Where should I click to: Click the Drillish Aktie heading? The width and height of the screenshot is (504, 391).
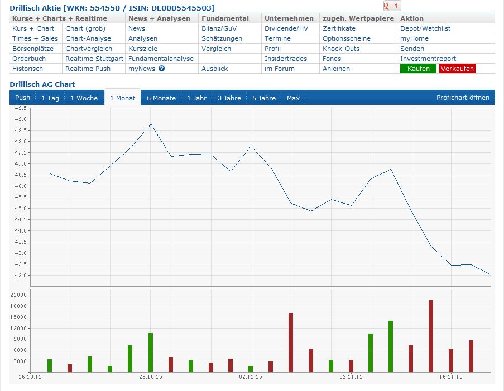tap(112, 8)
